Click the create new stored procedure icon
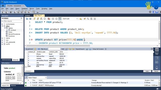 point(26,12)
